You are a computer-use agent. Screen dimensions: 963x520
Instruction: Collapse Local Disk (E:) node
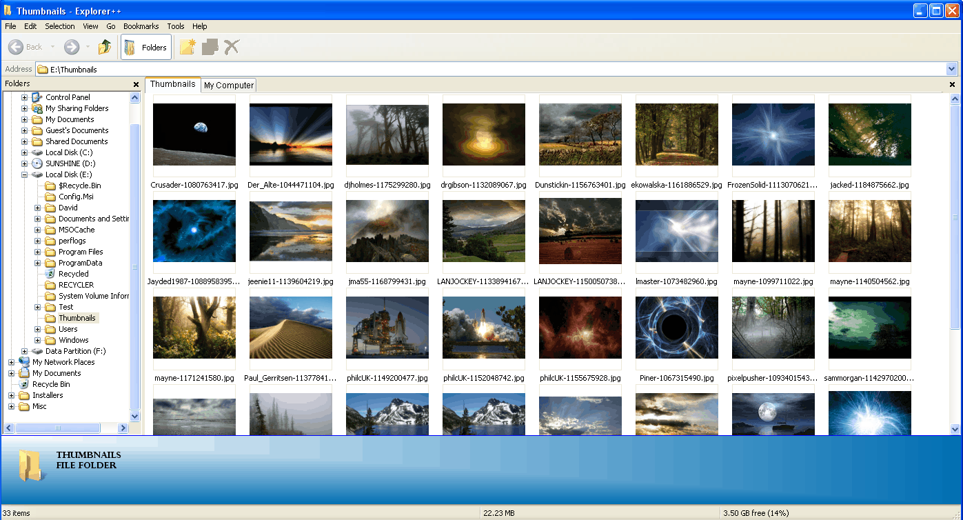click(25, 174)
